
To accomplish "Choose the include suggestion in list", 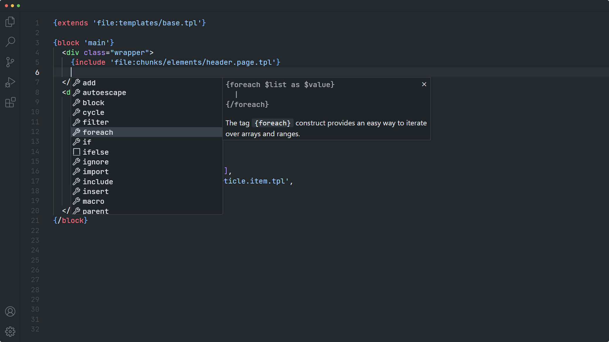I will tap(98, 182).
